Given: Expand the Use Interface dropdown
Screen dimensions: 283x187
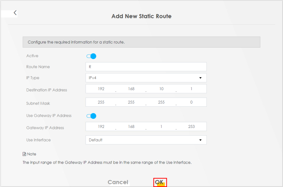Looking at the screenshot, I should coord(146,140).
